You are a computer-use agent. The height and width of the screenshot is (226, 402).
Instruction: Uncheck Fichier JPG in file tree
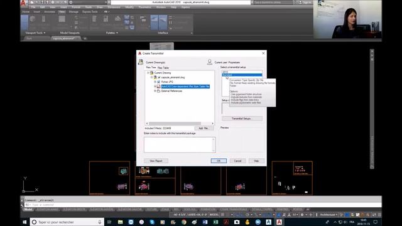[159, 82]
